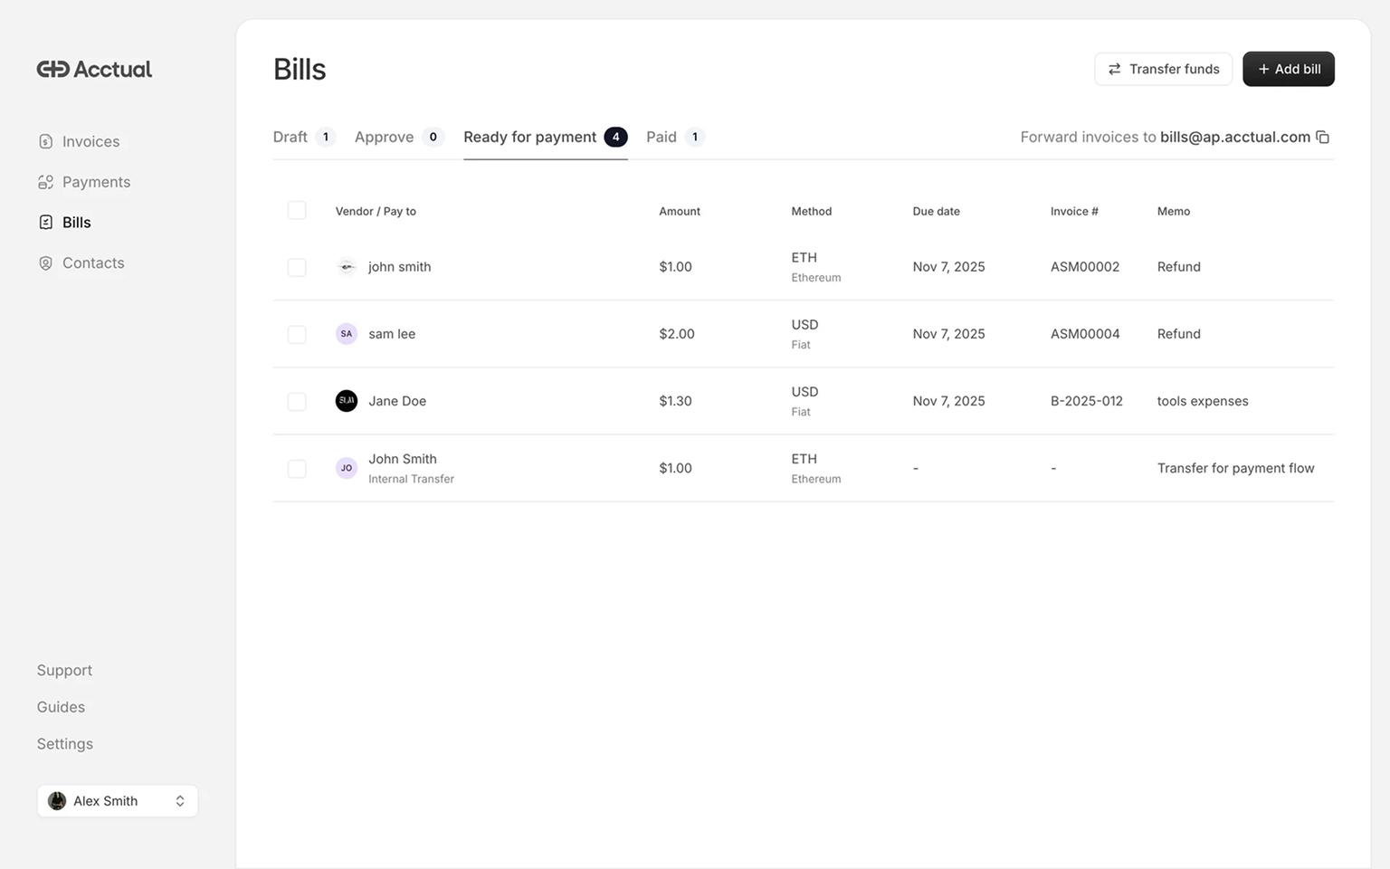Copy the bills@ap.acctual.com forwarding address
This screenshot has width=1390, height=869.
1322,138
